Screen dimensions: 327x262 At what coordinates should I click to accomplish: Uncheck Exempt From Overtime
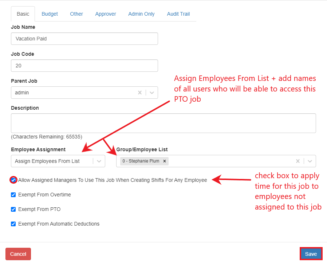[13, 195]
